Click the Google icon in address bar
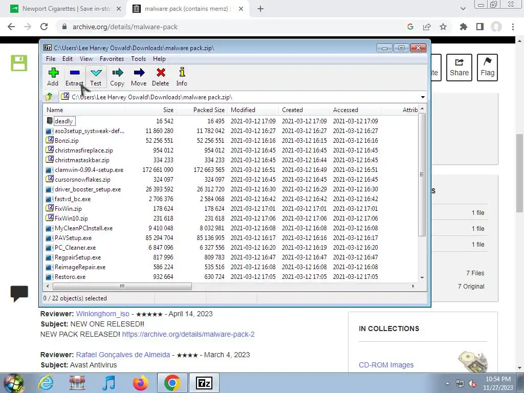 (x=410, y=27)
